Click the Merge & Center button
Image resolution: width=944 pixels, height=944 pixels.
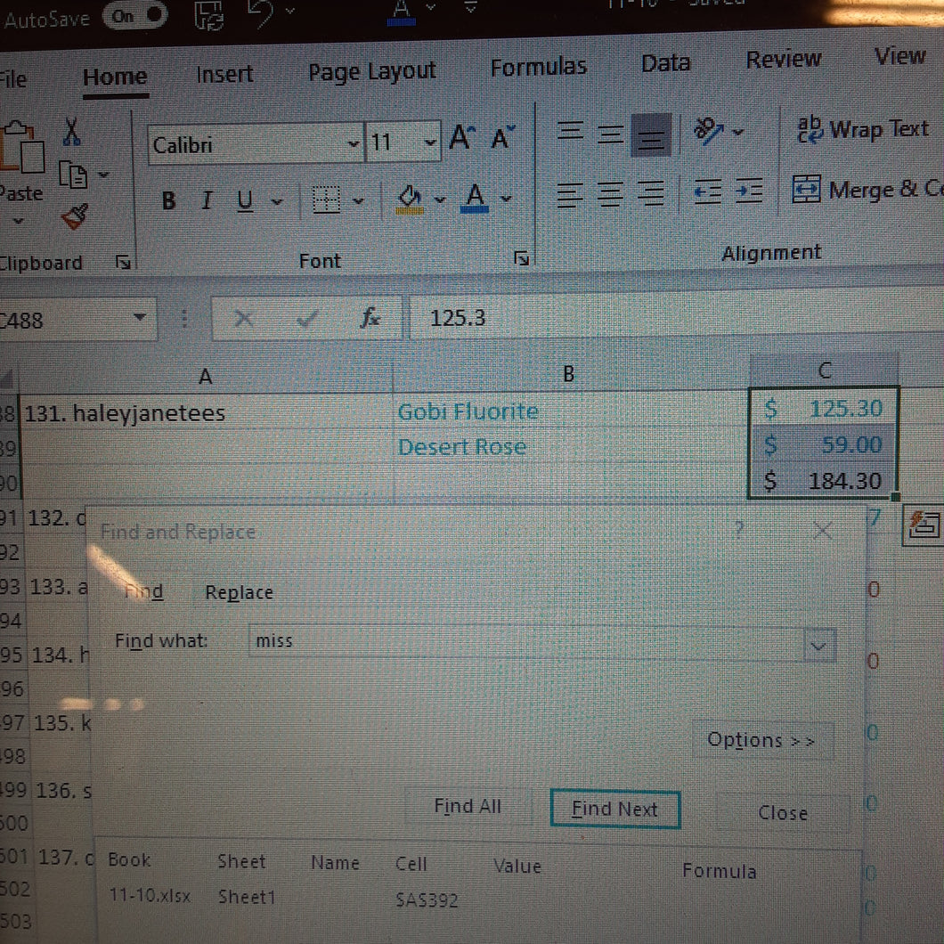pos(867,189)
